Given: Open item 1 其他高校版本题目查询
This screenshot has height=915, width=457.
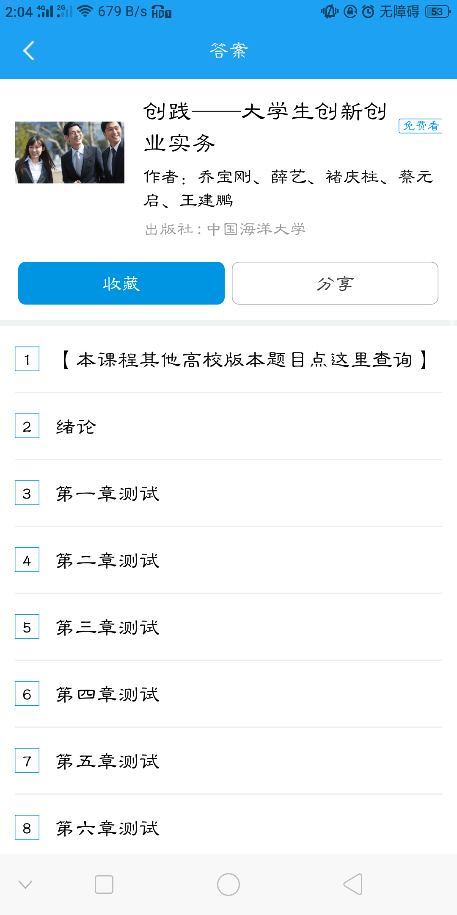Looking at the screenshot, I should click(x=228, y=359).
